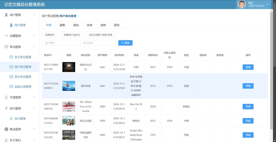Screen dimensions: 276x142
Task: Click envelope icon beside 禁片条目管理
Action: coord(11,77)
